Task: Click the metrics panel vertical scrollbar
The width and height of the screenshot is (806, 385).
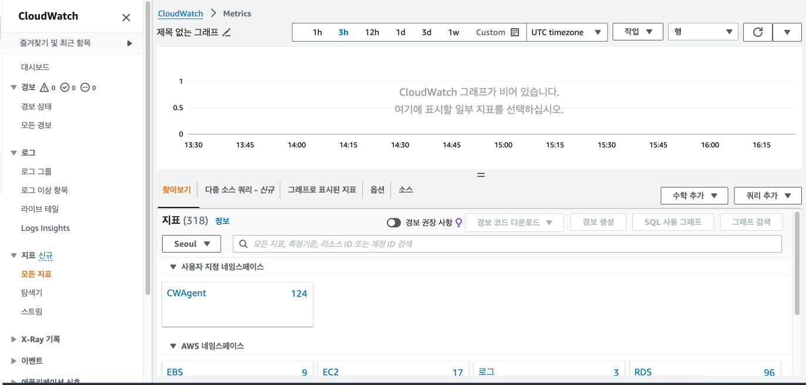Action: click(797, 264)
